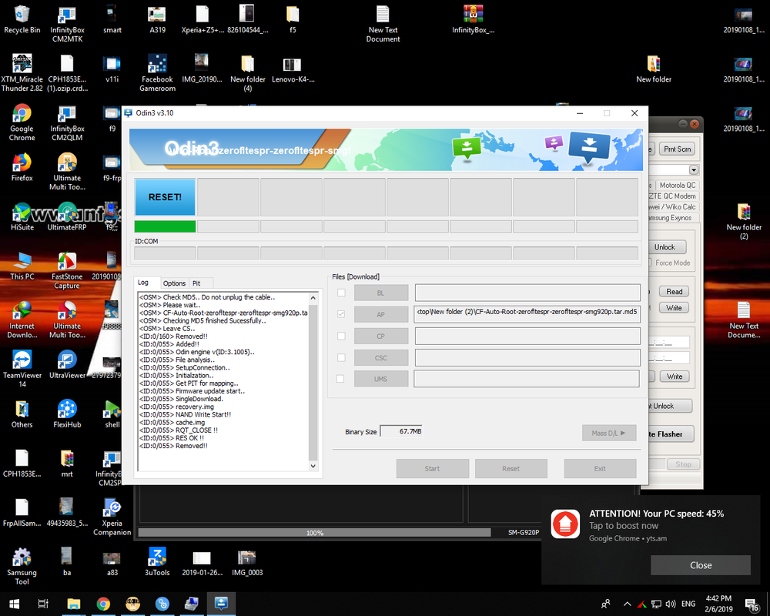Launch Firefox from the desktop
This screenshot has width=770, height=616.
(x=22, y=167)
